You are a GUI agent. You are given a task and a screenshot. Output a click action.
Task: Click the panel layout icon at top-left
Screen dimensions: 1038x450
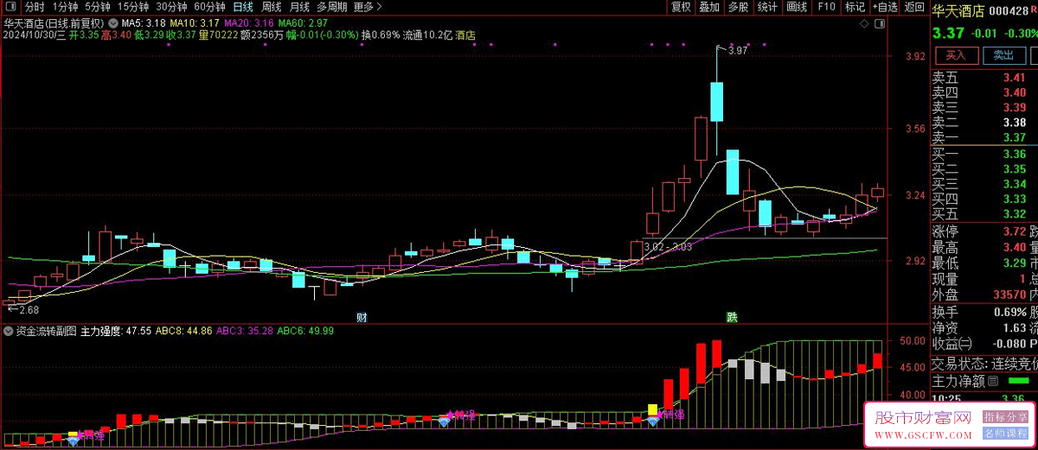click(x=11, y=6)
